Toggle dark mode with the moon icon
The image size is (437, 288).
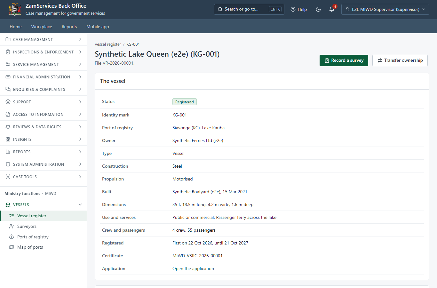tap(318, 9)
